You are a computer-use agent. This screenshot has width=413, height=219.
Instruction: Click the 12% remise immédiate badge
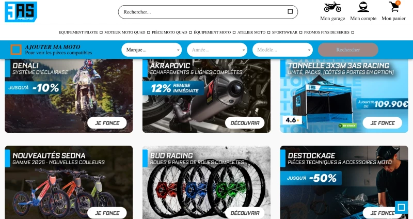coord(173,88)
